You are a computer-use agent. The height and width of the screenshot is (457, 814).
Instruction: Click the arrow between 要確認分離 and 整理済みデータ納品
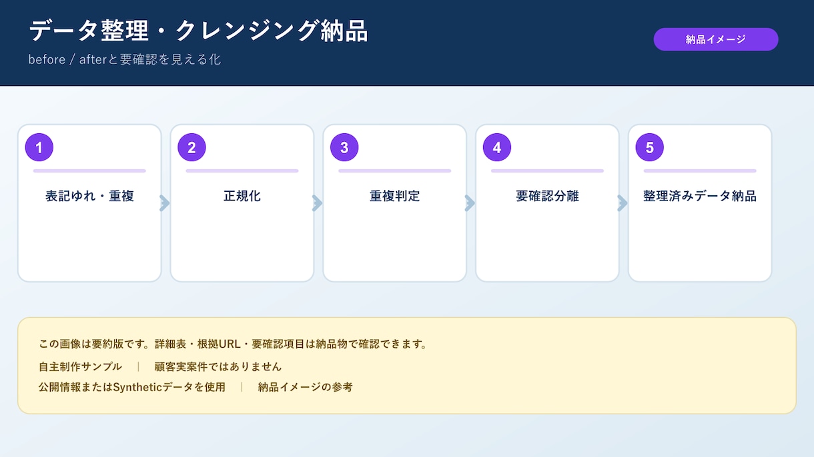pyautogui.click(x=623, y=203)
